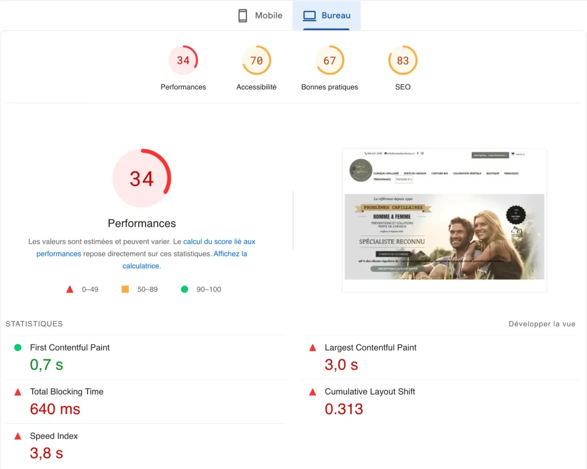This screenshot has width=587, height=469.
Task: Click red triangle next to Total Blocking Time
Action: [18, 392]
